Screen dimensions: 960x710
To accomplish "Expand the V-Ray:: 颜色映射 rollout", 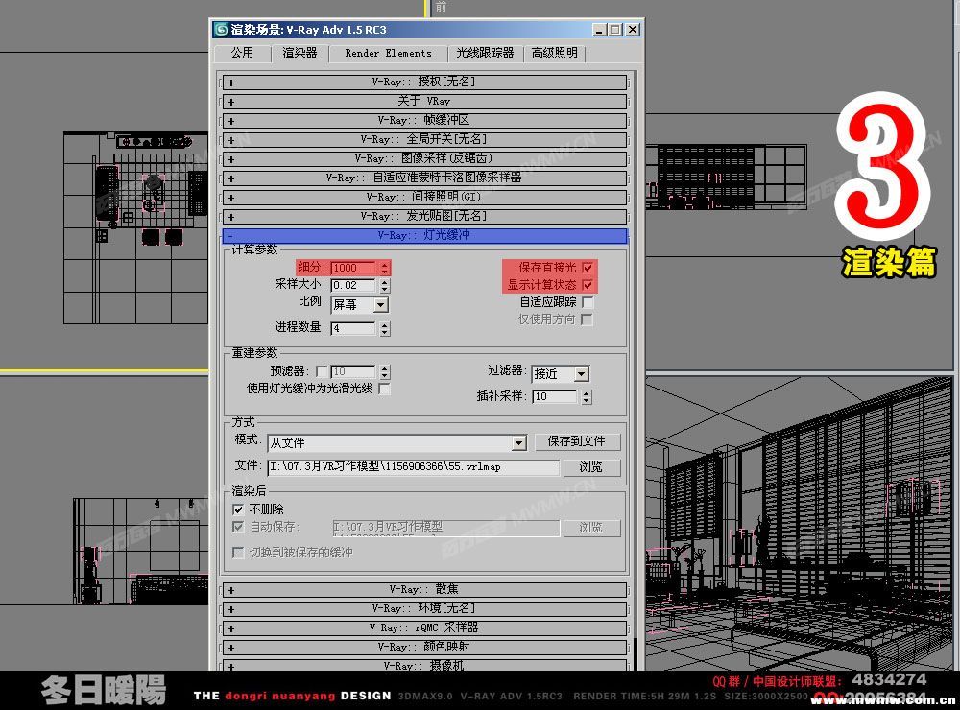I will click(424, 647).
